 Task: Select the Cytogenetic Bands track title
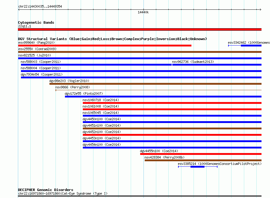coord(36,22)
